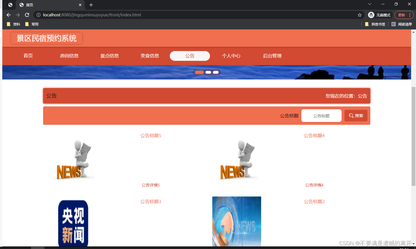This screenshot has width=416, height=249.
Task: Open the tab search chevron near window controls
Action: pos(369,4)
